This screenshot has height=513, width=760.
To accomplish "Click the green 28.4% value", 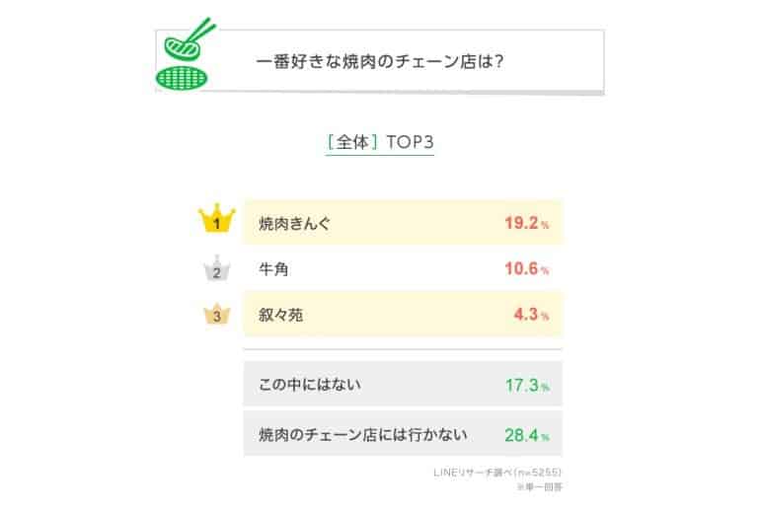I will pos(525,433).
